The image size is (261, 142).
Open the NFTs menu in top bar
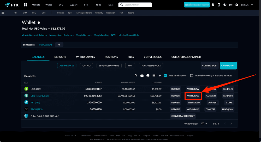pyautogui.click(x=99, y=5)
